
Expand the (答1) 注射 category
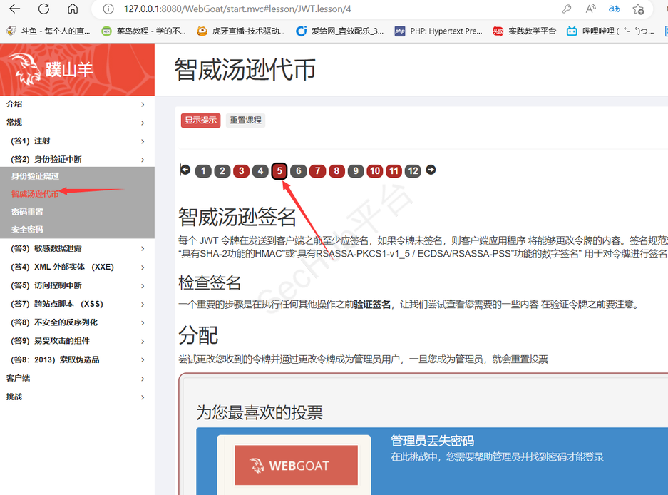[77, 141]
